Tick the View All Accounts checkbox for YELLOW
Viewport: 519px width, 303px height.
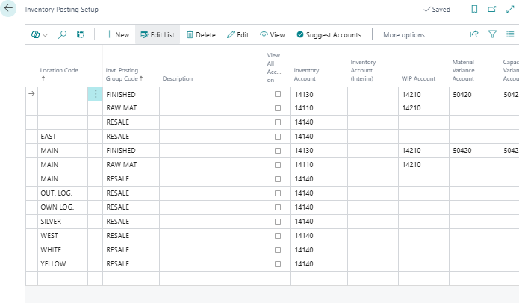[278, 264]
